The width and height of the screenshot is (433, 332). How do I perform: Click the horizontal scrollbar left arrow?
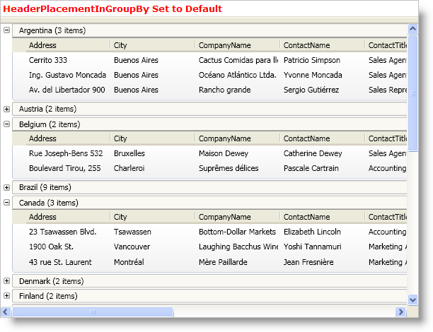point(6,312)
